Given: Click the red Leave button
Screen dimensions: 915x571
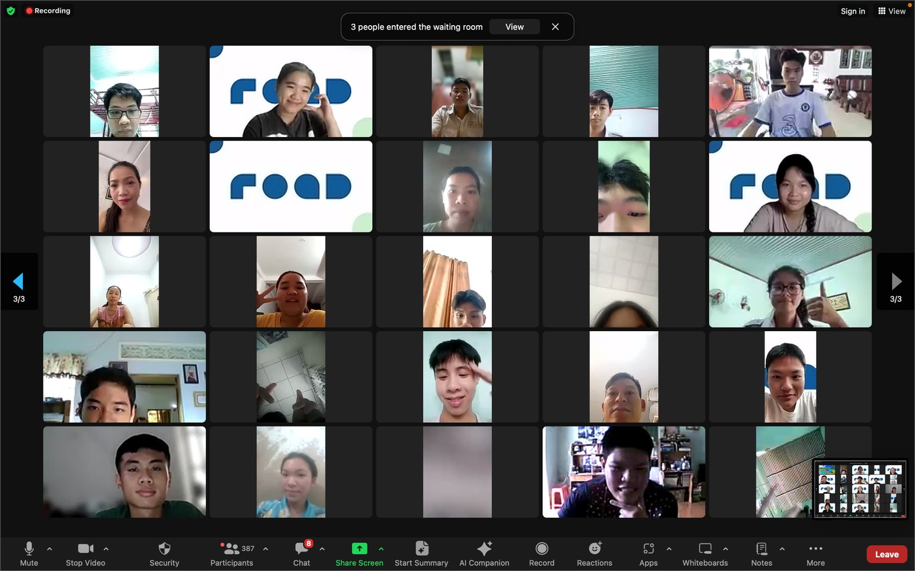Looking at the screenshot, I should (x=886, y=554).
